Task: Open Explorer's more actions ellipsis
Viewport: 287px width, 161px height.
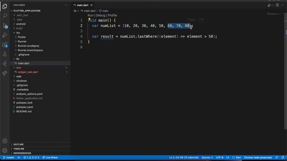Action: pyautogui.click(x=66, y=5)
